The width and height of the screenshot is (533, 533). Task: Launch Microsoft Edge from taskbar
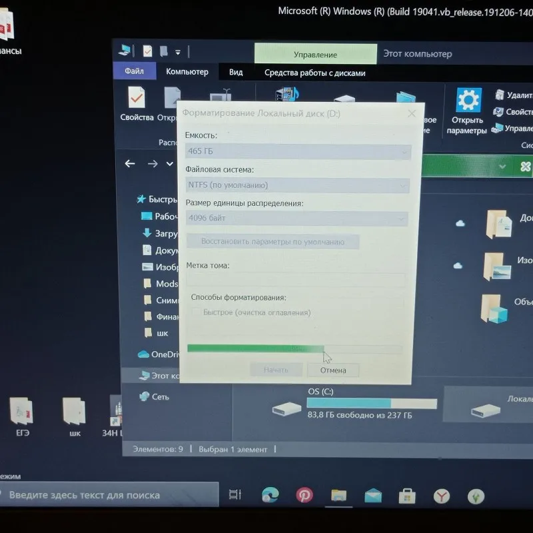pos(270,494)
